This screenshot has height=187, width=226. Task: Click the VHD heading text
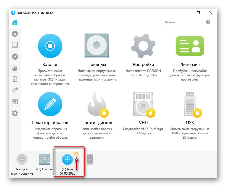143,123
